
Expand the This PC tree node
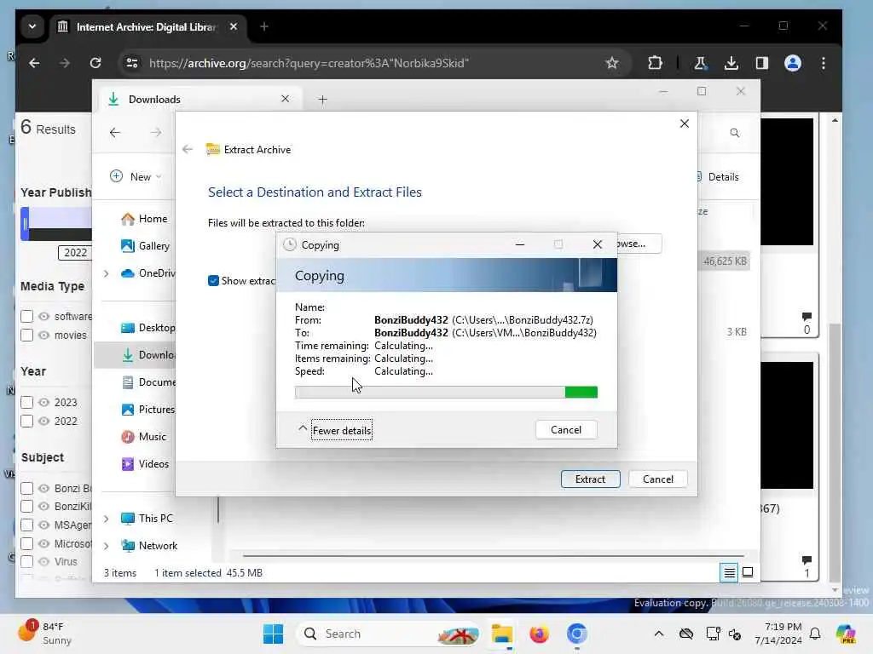click(x=107, y=519)
